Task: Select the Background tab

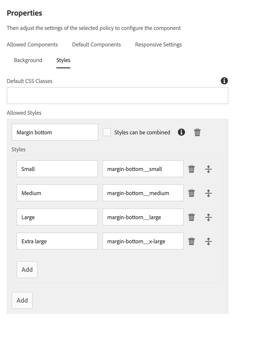Action: tap(28, 60)
